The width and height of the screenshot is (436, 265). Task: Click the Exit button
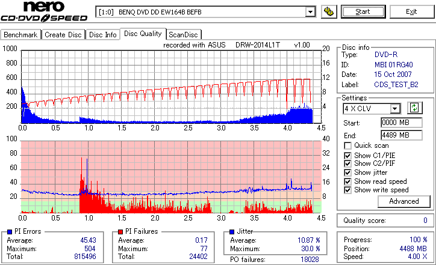coord(411,11)
